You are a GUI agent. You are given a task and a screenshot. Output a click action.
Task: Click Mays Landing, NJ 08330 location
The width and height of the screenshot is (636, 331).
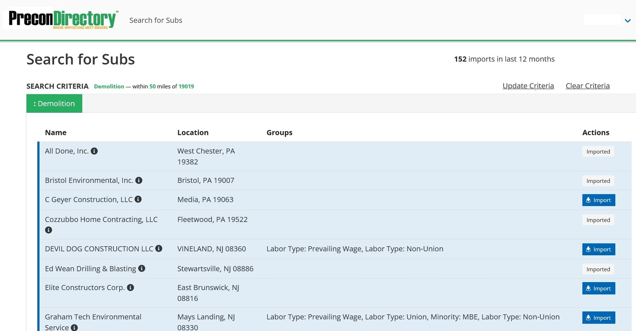tap(206, 322)
